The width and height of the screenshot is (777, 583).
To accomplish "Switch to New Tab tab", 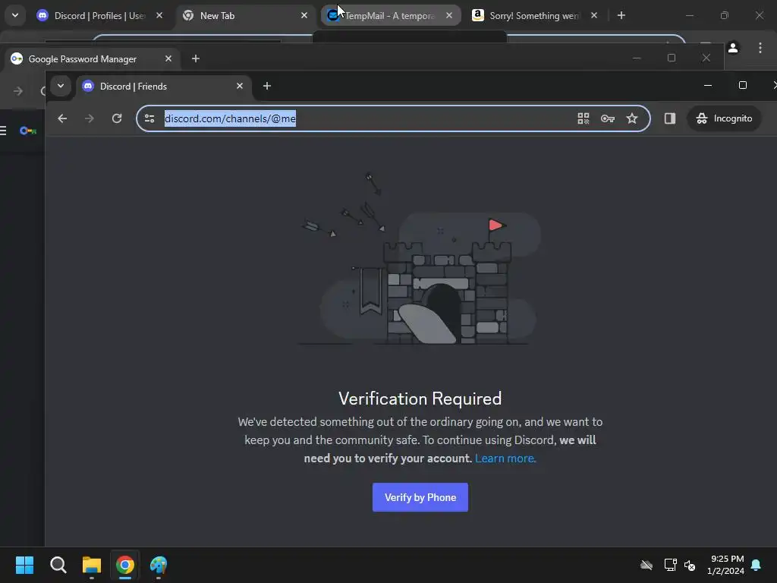I will (245, 16).
